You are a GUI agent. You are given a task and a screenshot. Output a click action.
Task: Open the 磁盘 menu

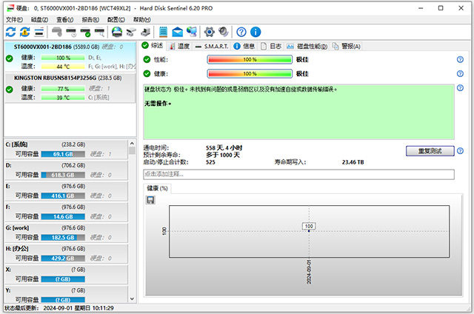click(x=39, y=19)
